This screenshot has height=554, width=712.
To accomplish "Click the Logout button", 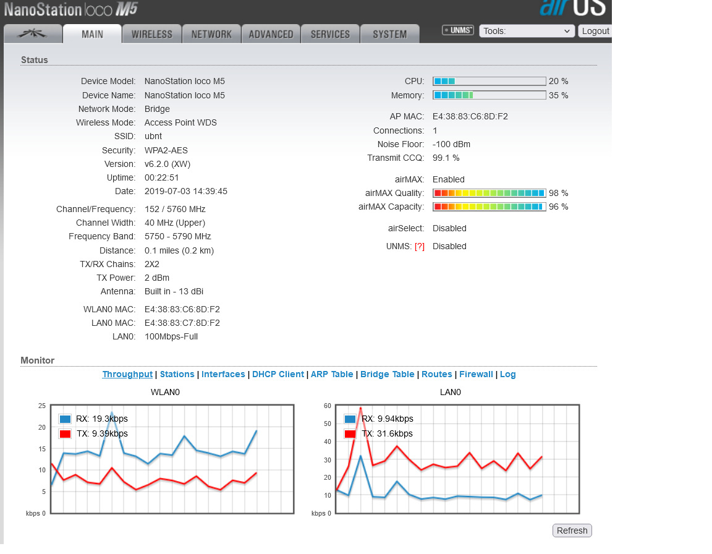I will tap(595, 31).
